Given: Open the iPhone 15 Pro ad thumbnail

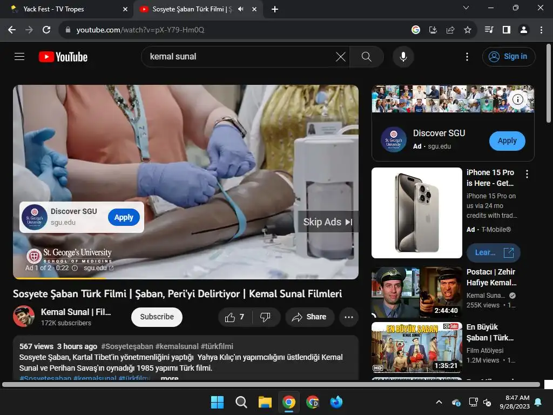Looking at the screenshot, I should pos(416,213).
